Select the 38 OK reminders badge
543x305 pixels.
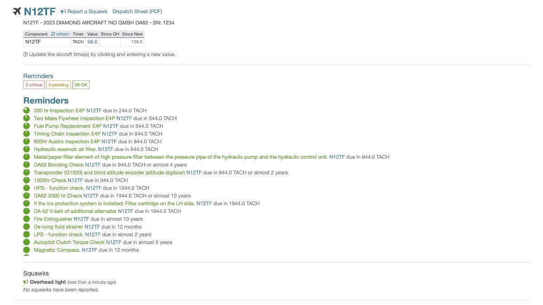[x=81, y=84]
